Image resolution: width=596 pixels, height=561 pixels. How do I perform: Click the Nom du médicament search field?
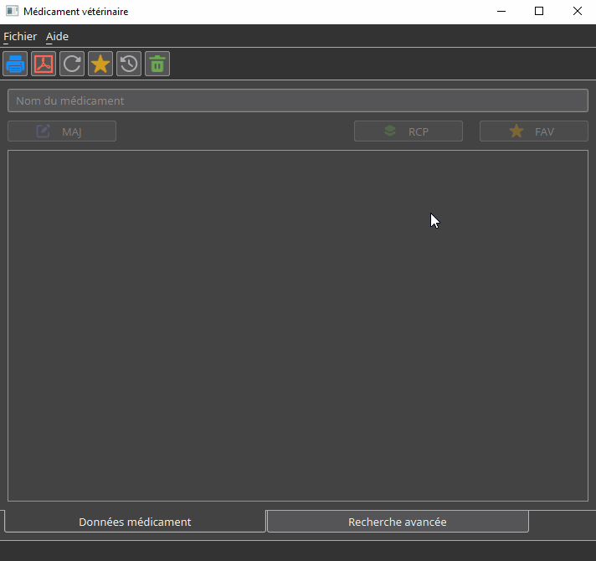pyautogui.click(x=298, y=100)
